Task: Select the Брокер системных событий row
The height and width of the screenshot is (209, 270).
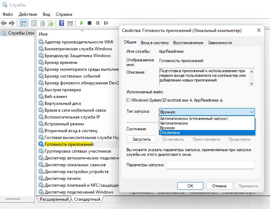Action: 78,76
